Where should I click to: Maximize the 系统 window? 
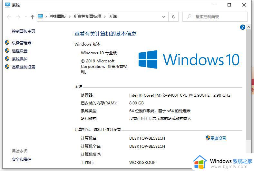tap(229, 5)
